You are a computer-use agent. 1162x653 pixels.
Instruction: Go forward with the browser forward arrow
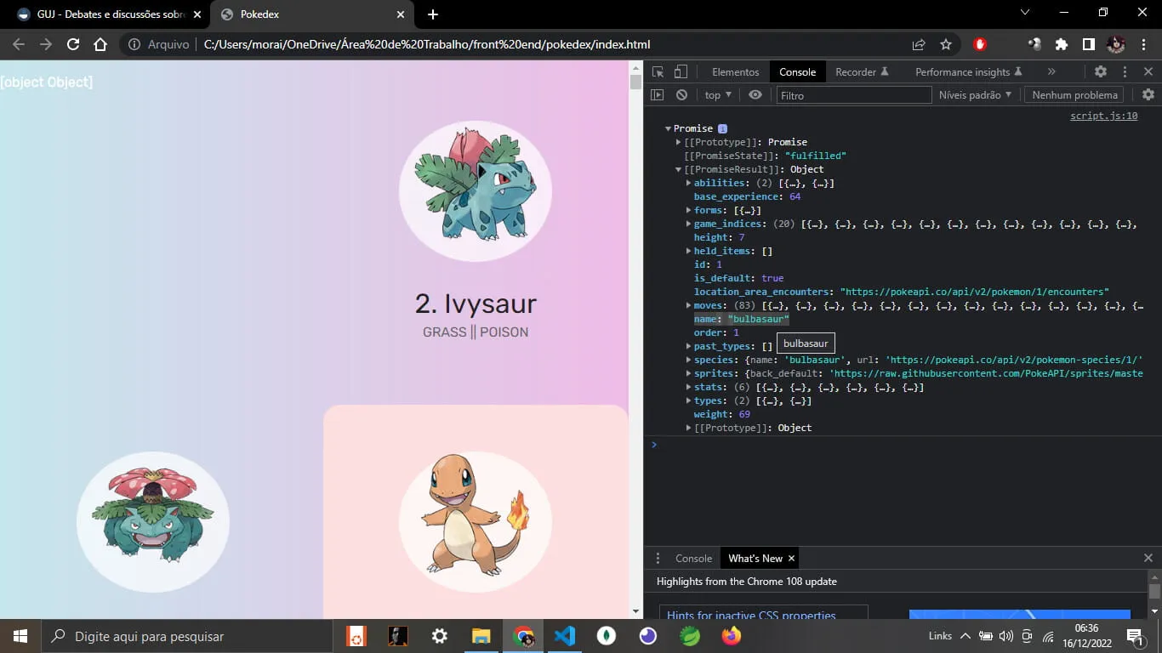point(46,44)
